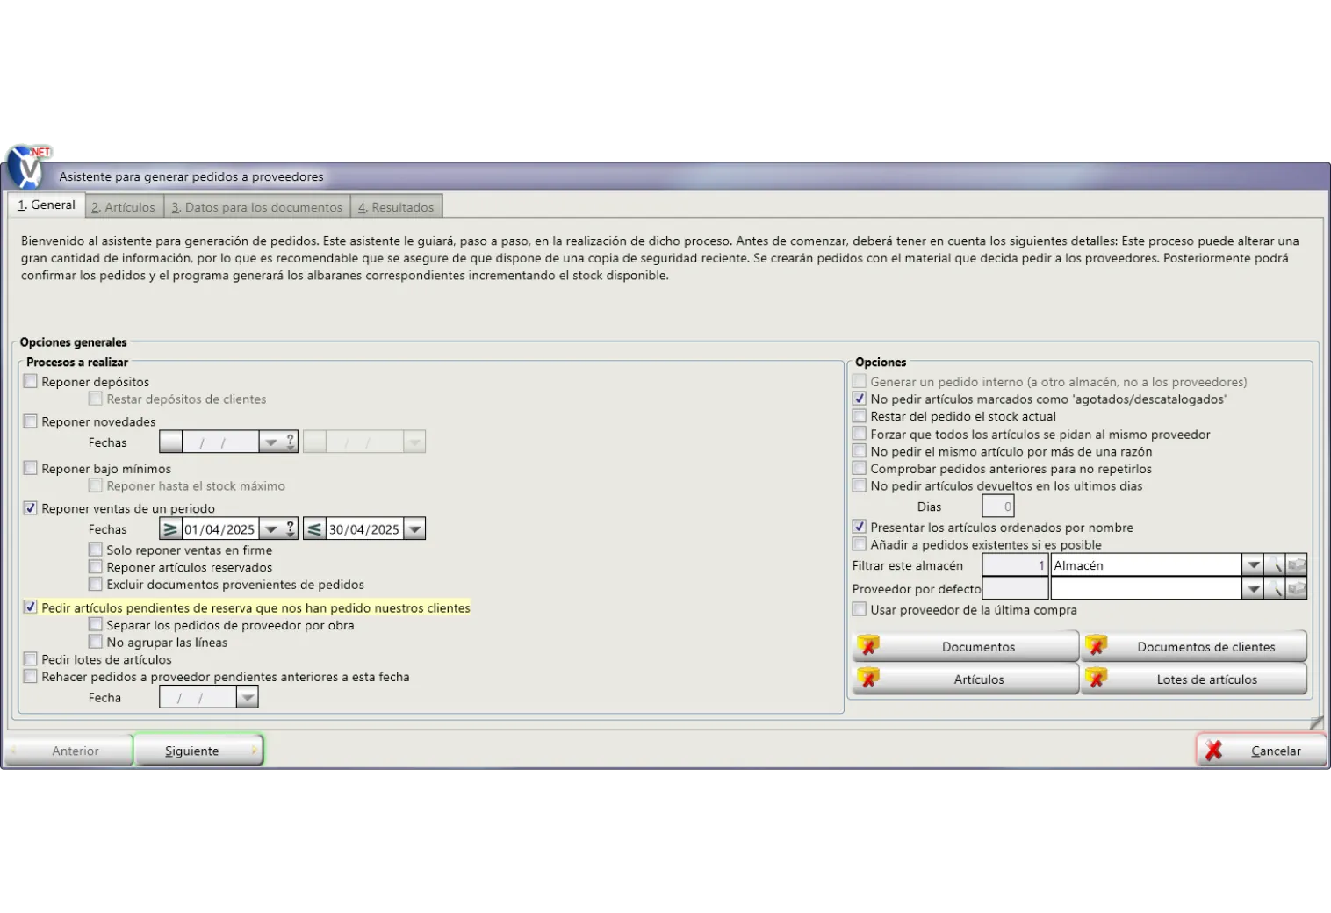The image size is (1331, 913).
Task: Enable the Reponer bajo mínimos checkbox
Action: [x=31, y=468]
